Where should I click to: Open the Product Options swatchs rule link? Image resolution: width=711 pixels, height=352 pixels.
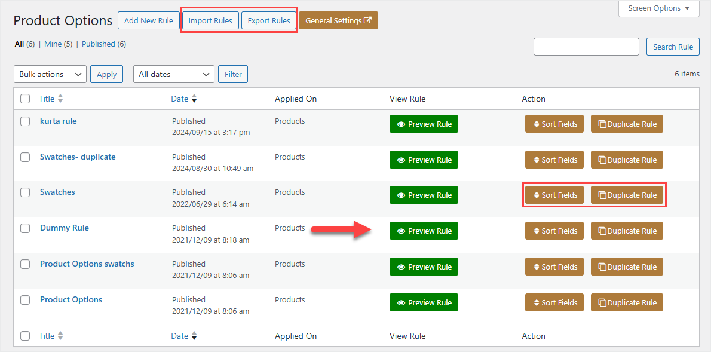[87, 264]
